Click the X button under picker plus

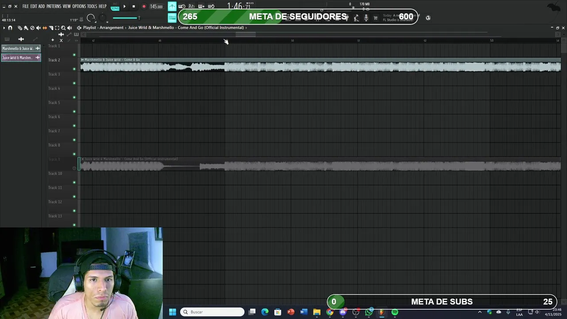[61, 40]
